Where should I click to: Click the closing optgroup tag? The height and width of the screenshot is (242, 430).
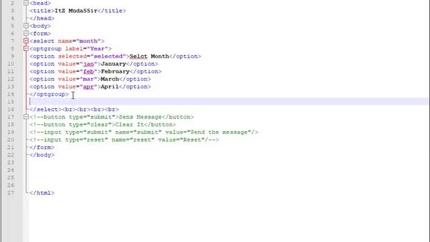(x=49, y=94)
